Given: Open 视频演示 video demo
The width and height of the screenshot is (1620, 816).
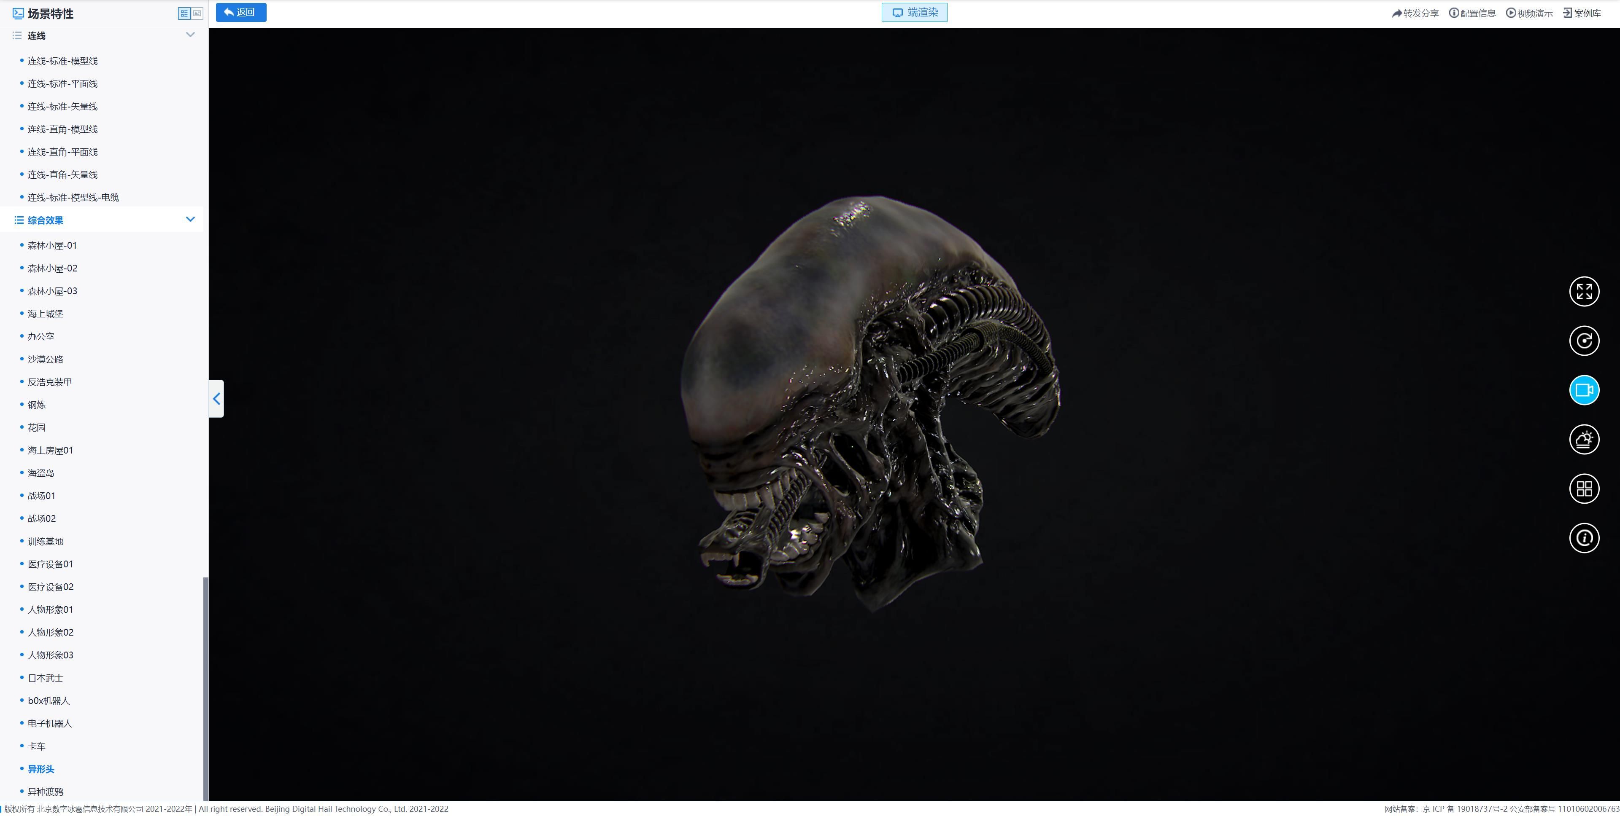Looking at the screenshot, I should (x=1529, y=13).
